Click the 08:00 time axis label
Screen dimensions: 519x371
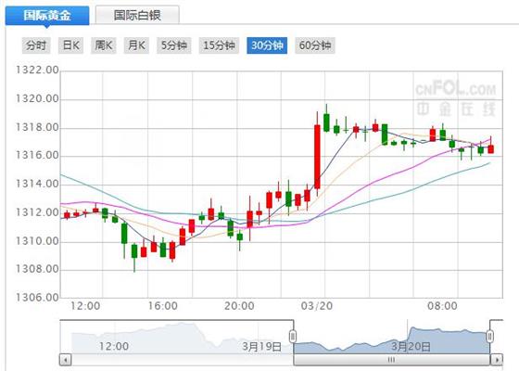443,305
